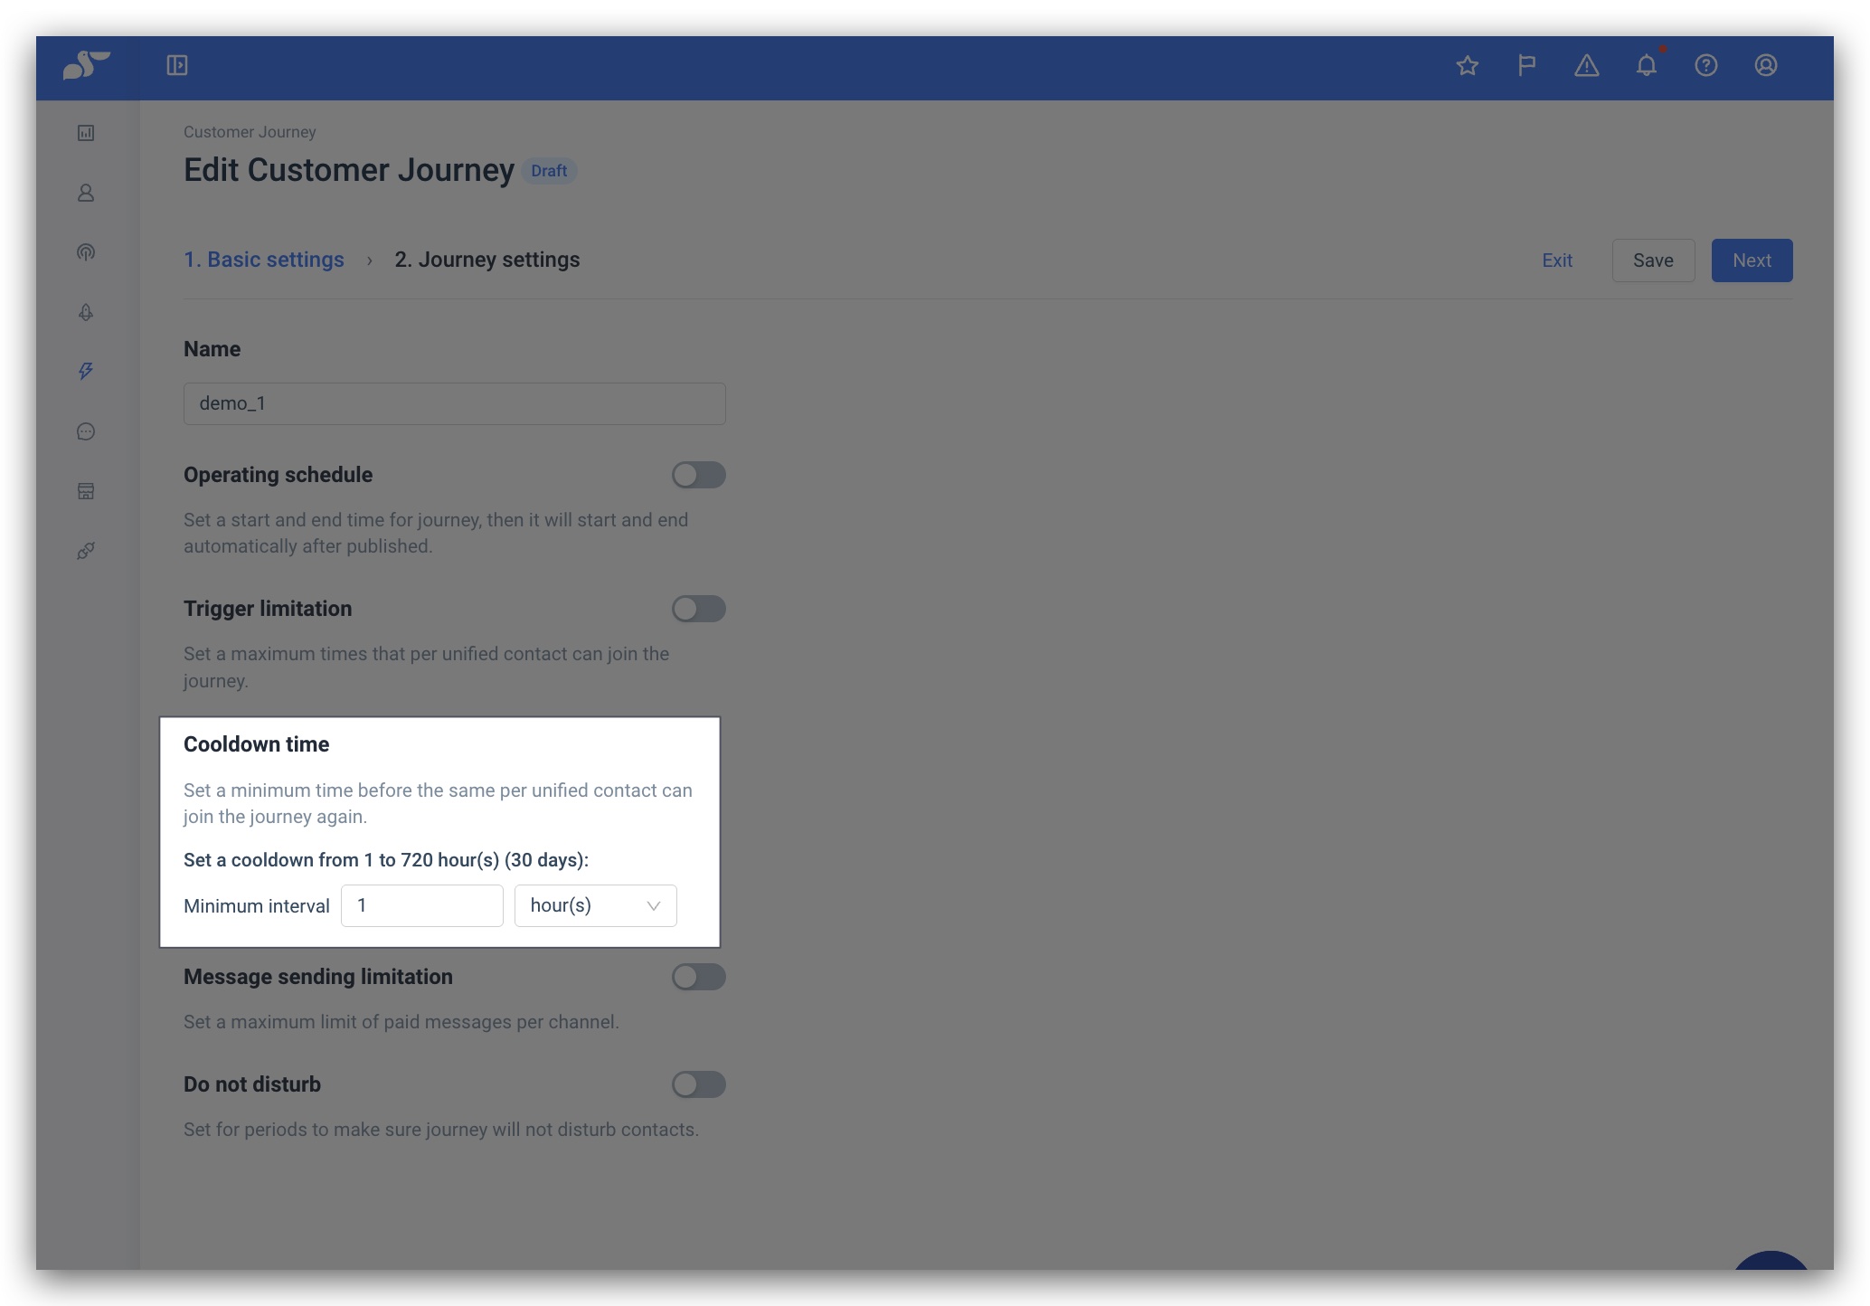Viewport: 1870px width, 1306px height.
Task: Open the favorites star icon
Action: [1468, 65]
